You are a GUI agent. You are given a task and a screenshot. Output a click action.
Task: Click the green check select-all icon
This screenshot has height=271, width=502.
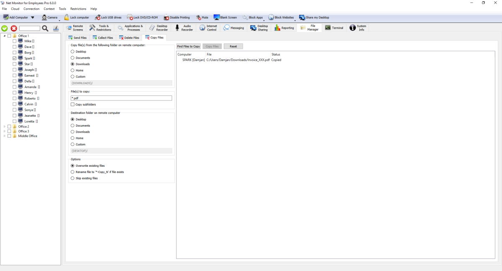pyautogui.click(x=5, y=28)
